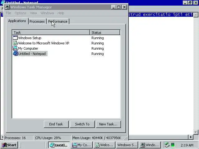199x149 pixels.
Task: Click Notepad vertical scrollbar down arrow
Action: click(x=196, y=132)
